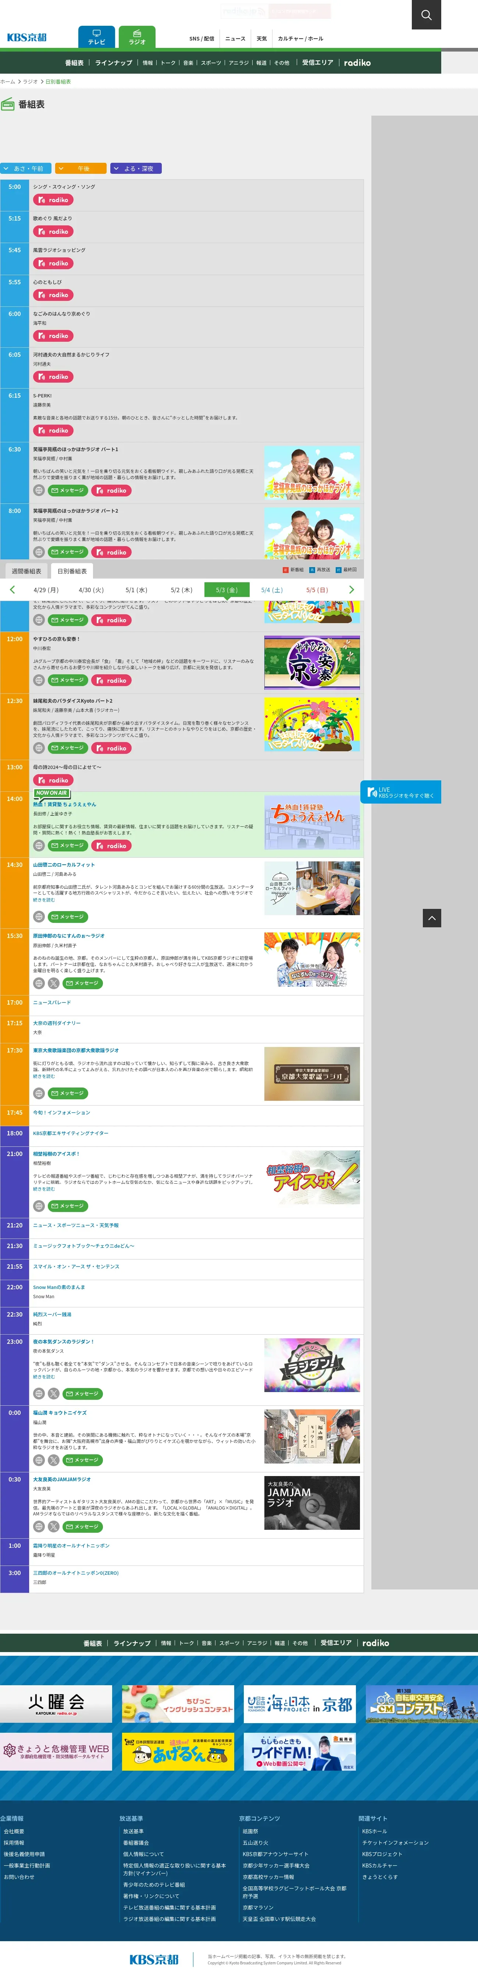Open radiko for 母の詩2024
This screenshot has height=1978, width=478.
(52, 780)
